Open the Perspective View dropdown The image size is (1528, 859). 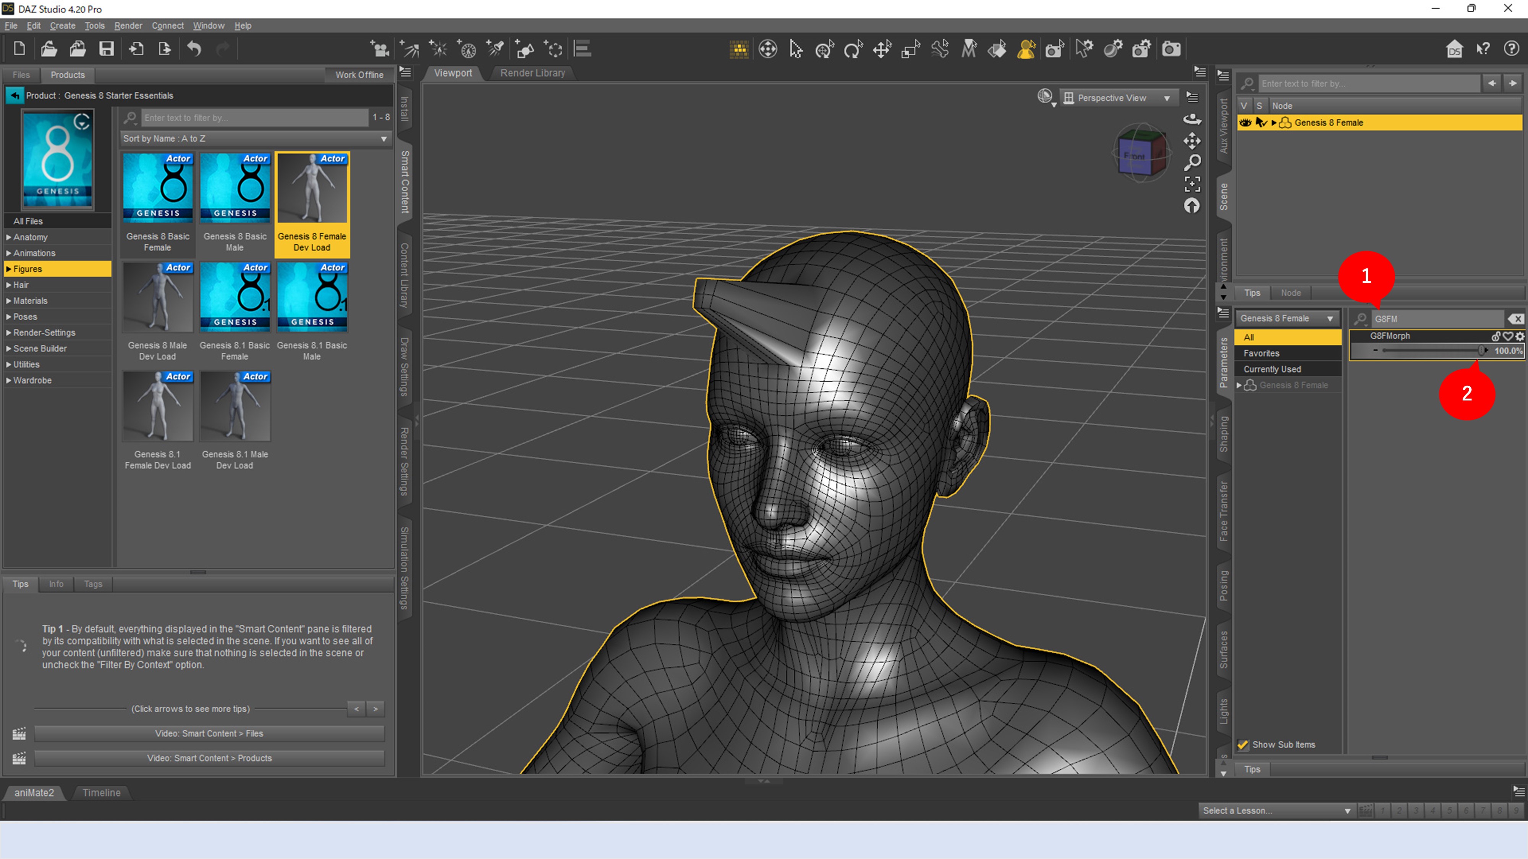1166,97
